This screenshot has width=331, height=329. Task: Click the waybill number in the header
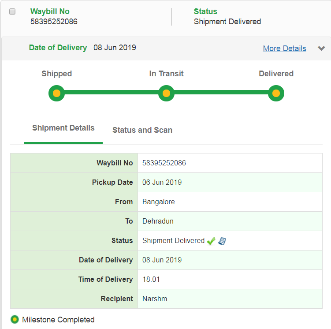(54, 21)
